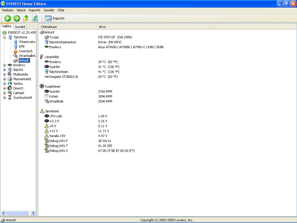
Task: Select the Varalla +5V row
Action: 167,136
